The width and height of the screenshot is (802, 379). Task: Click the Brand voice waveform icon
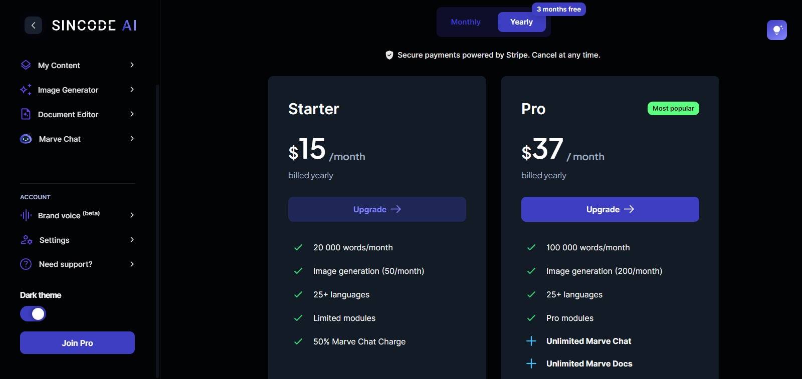[26, 215]
